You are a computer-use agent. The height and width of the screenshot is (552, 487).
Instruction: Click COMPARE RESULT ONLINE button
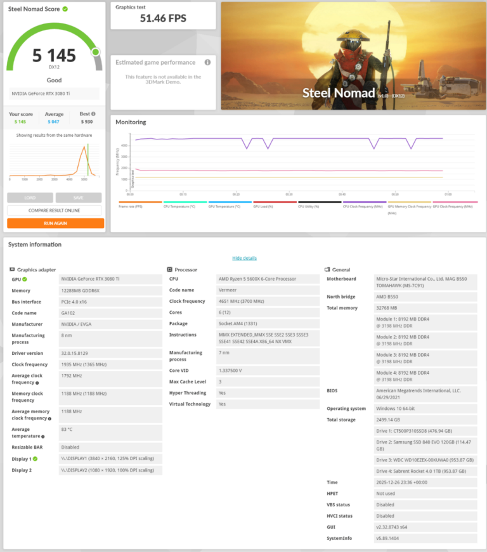tap(55, 210)
